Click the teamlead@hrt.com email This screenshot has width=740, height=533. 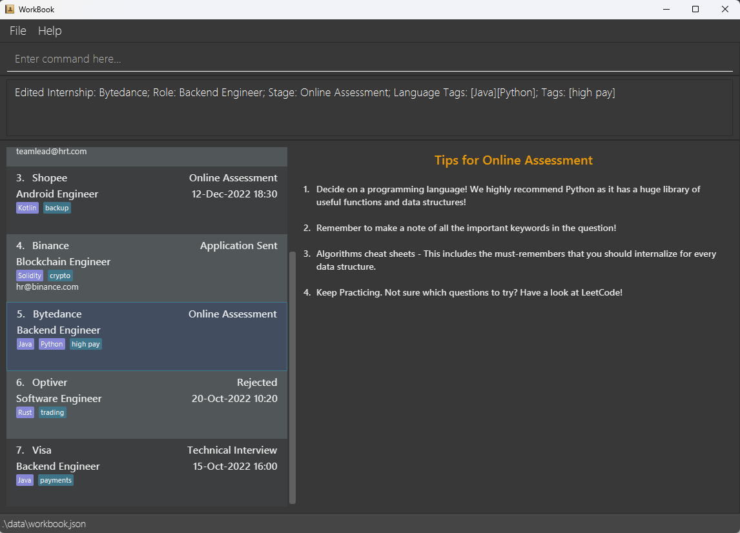(x=52, y=152)
